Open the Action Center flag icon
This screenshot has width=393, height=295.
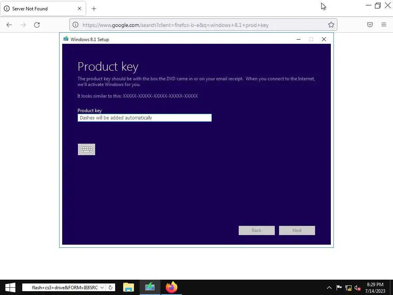point(339,287)
